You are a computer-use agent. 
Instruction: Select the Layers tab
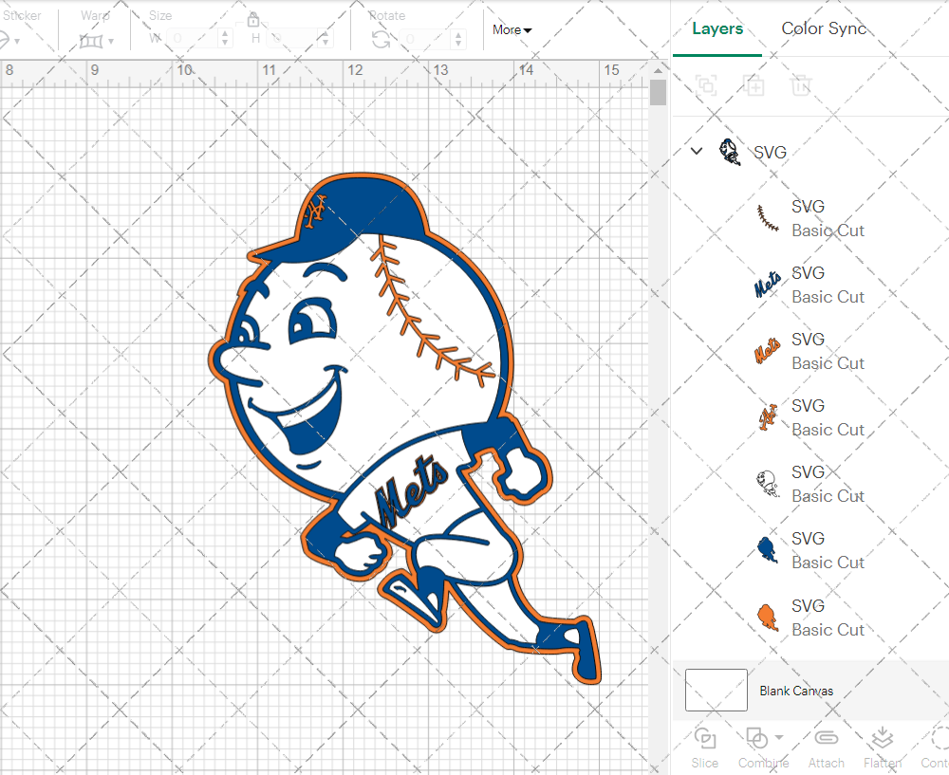coord(717,28)
